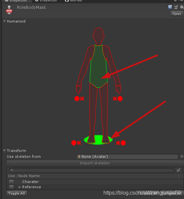Click the RoleBodyMask asset name
Viewport: 184px width, 199px height.
[32, 8]
